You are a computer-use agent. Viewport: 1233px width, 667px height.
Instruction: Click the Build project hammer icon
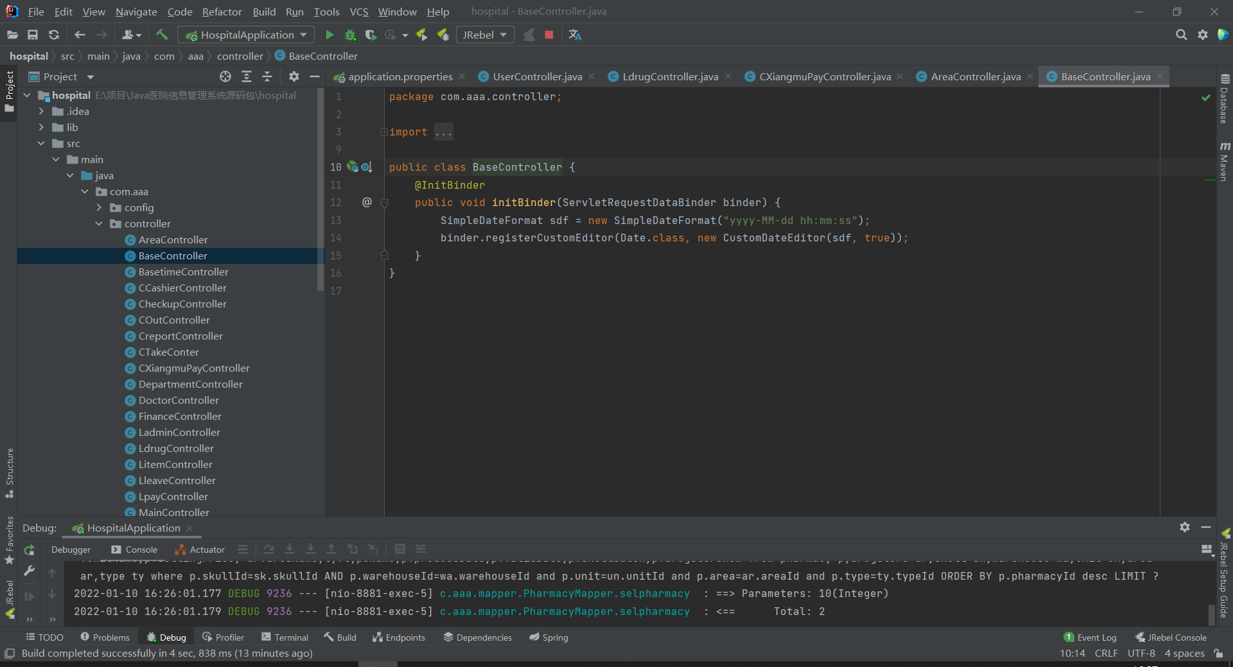click(x=162, y=35)
